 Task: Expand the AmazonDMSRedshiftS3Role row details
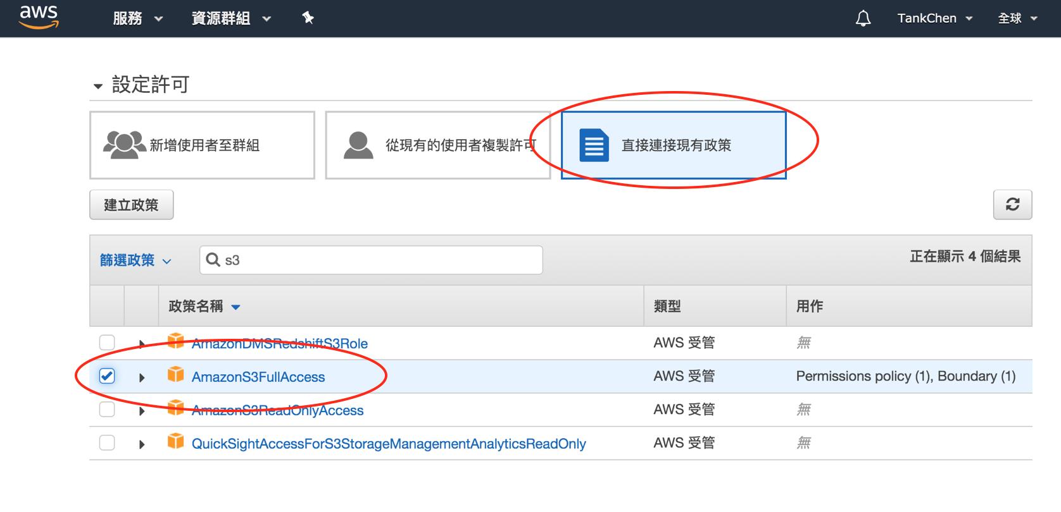[142, 344]
